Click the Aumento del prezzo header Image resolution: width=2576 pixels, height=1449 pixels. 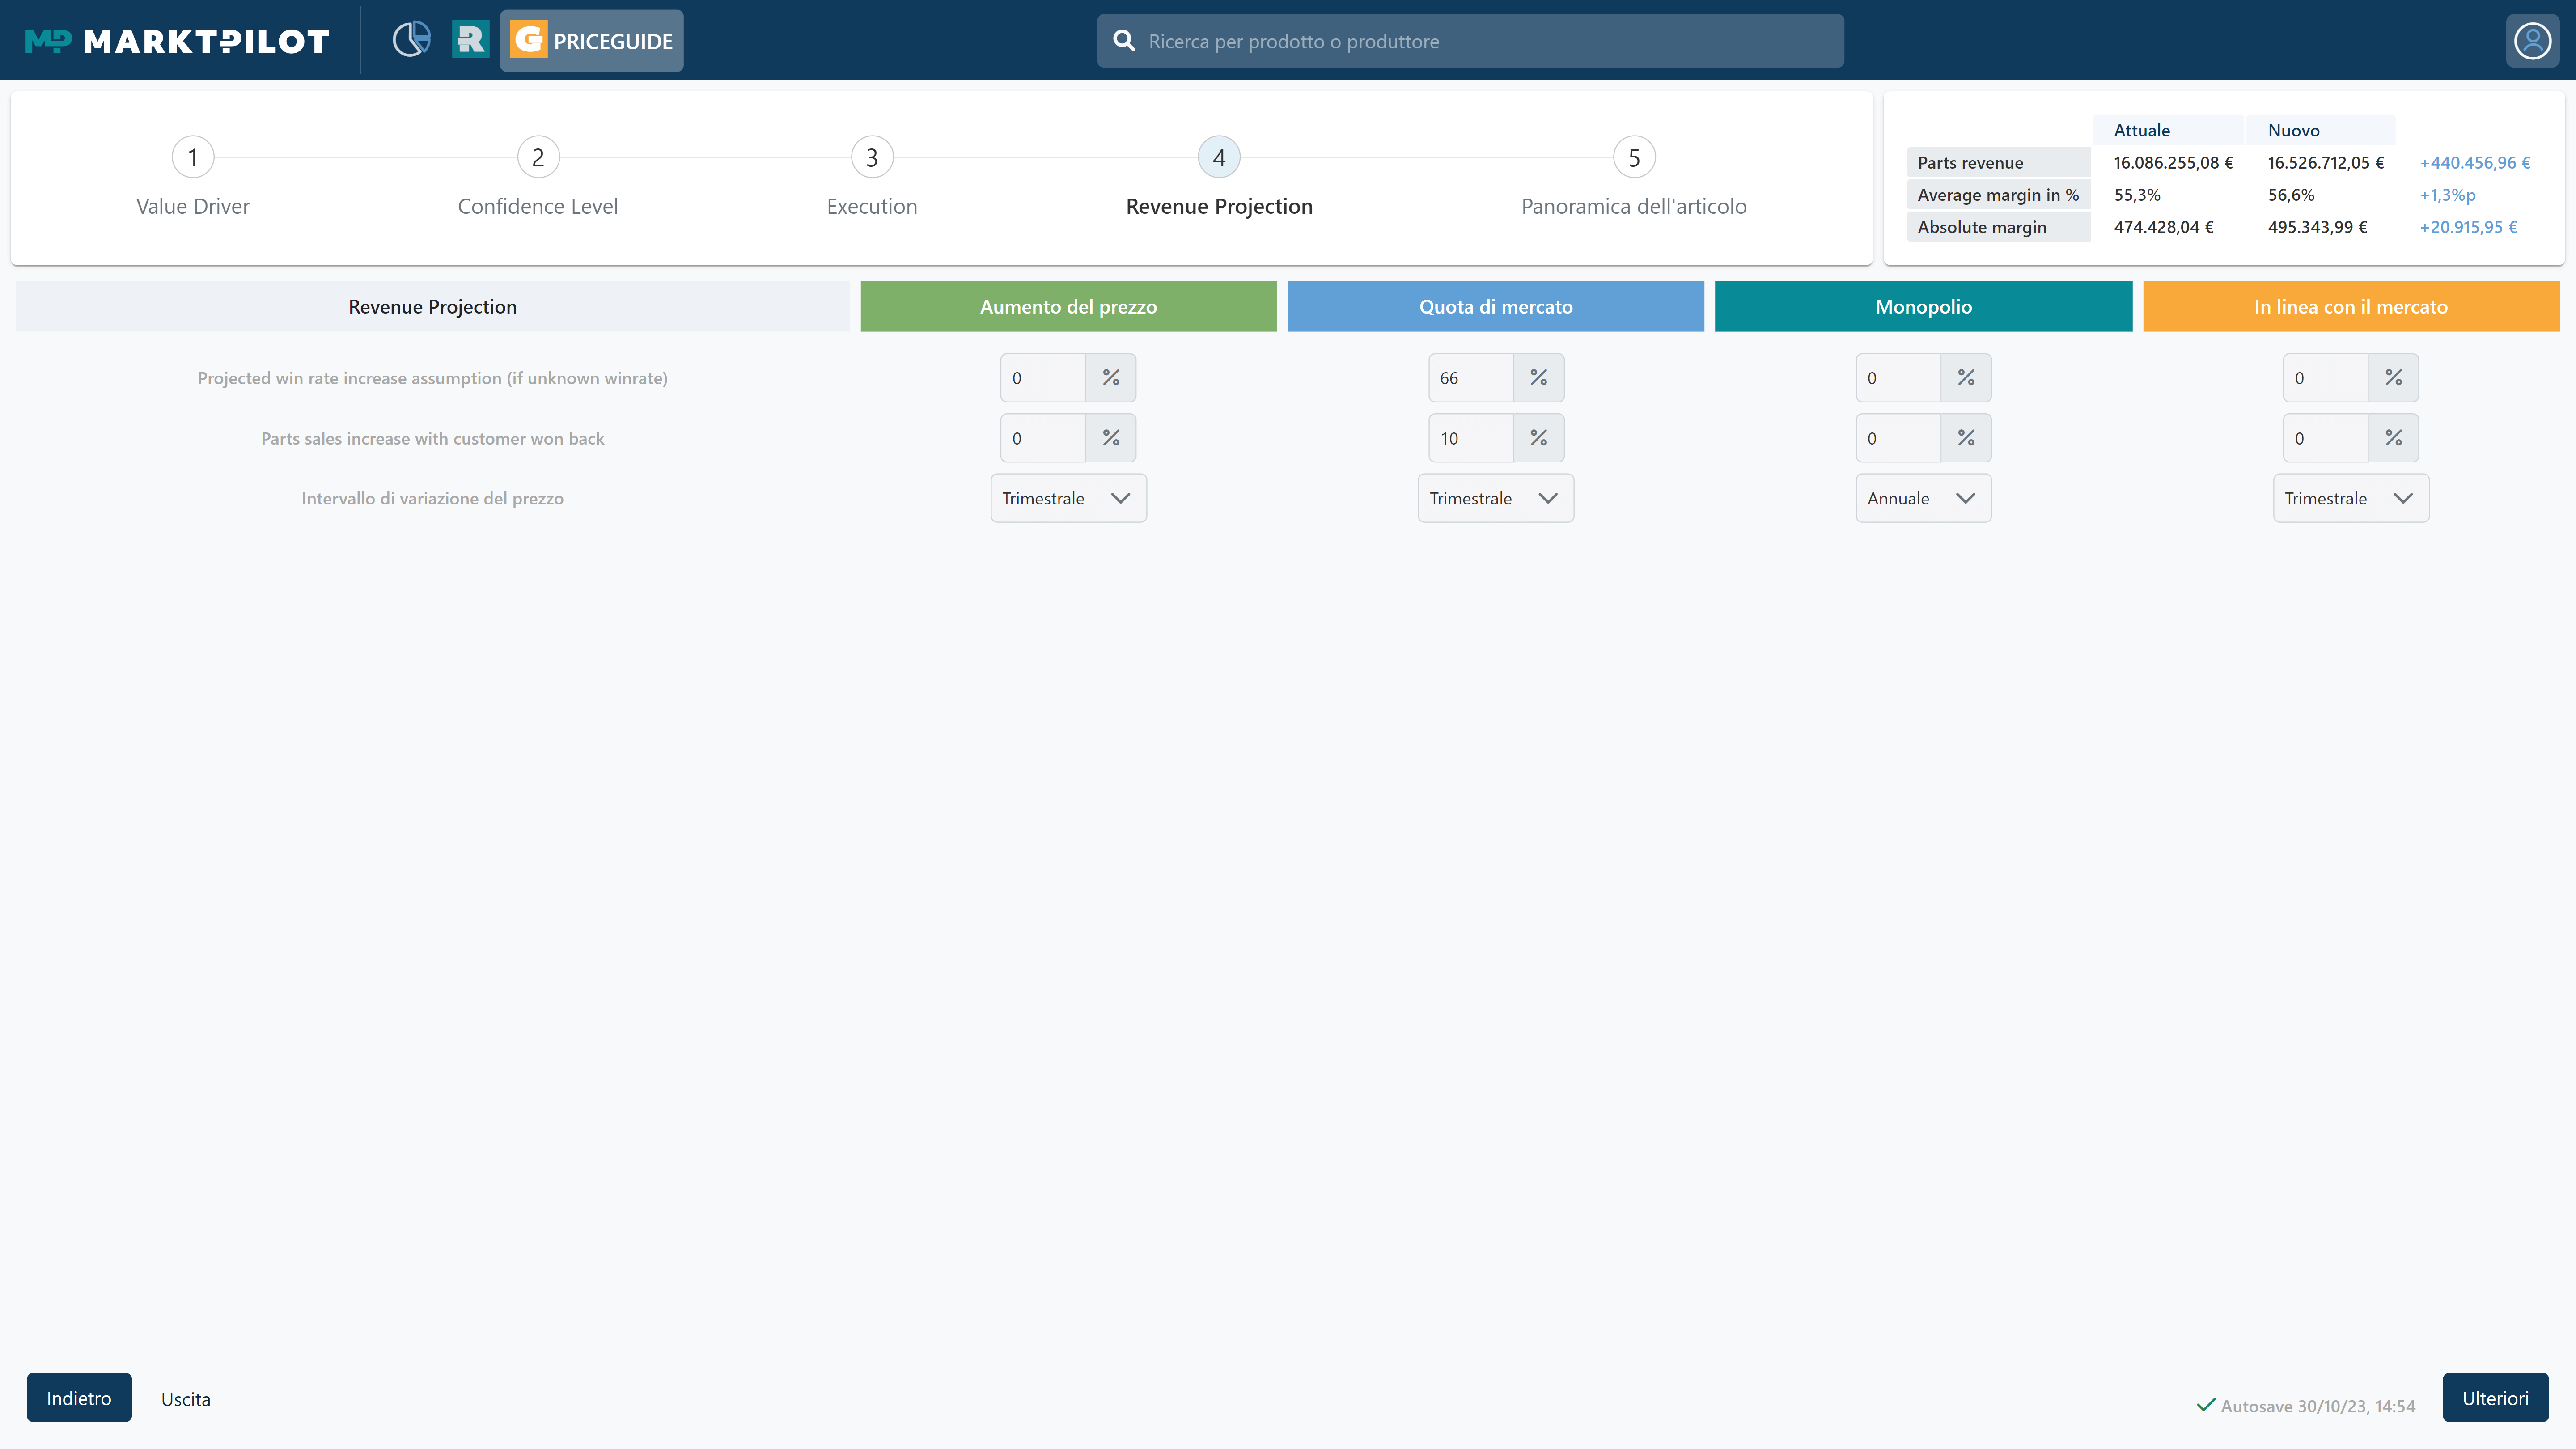coord(1068,306)
